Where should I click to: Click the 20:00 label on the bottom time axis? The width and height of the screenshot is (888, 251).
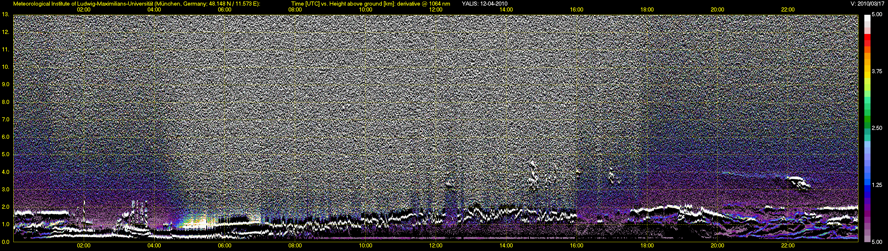(x=718, y=245)
